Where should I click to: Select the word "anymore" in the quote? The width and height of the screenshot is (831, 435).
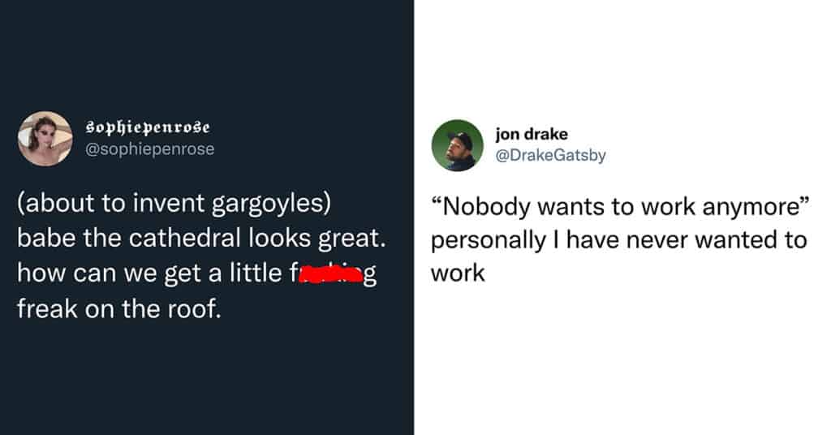pyautogui.click(x=747, y=207)
